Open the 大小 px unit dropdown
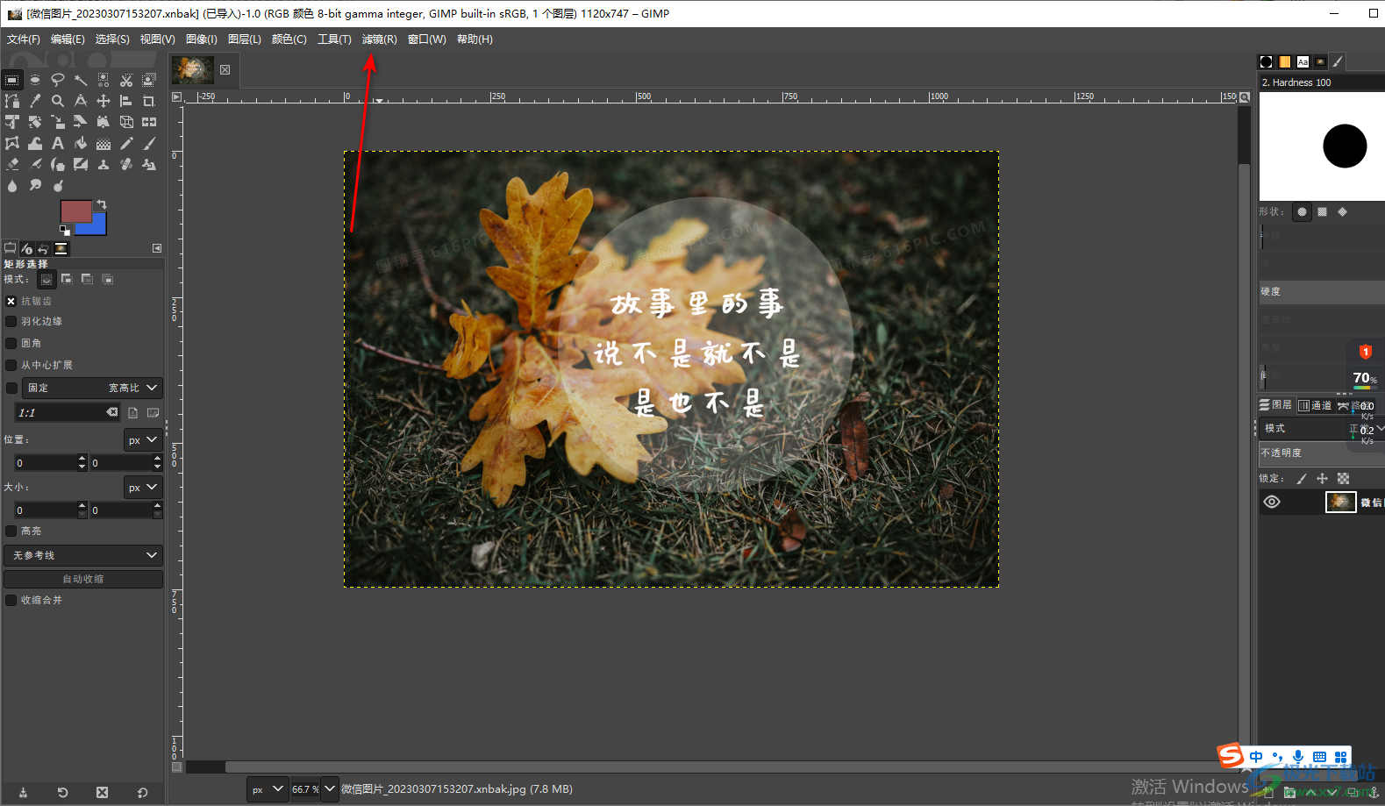1385x806 pixels. 143,488
